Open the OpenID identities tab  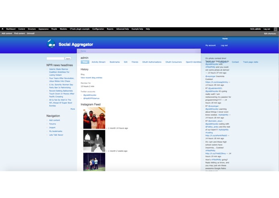point(193,62)
